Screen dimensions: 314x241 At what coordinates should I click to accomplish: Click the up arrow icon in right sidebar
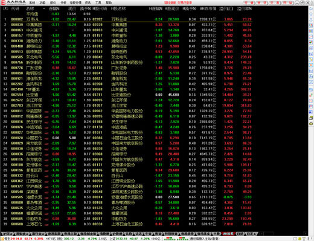(x=311, y=14)
